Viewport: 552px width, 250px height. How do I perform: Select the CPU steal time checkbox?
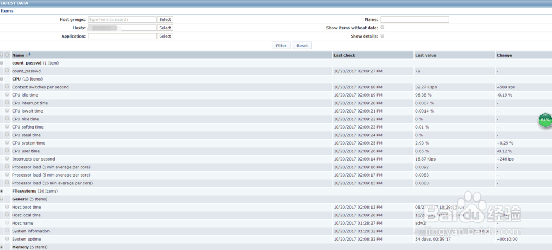click(x=7, y=135)
